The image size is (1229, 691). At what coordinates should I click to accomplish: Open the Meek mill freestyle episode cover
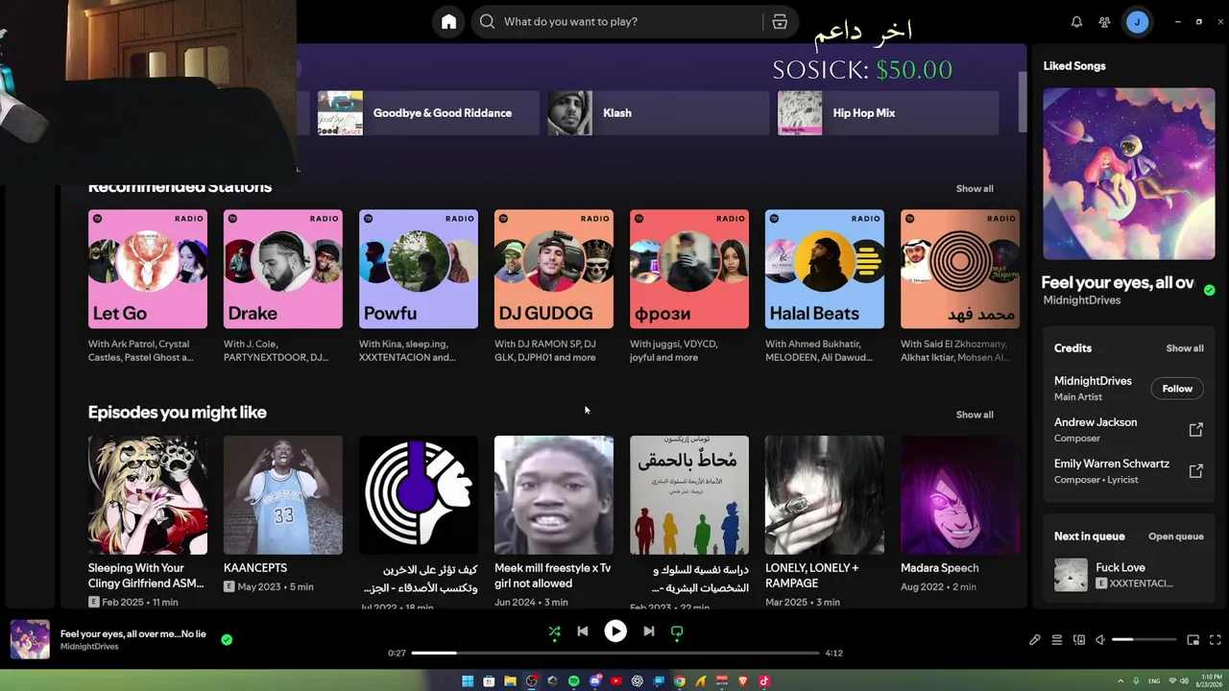pos(554,495)
